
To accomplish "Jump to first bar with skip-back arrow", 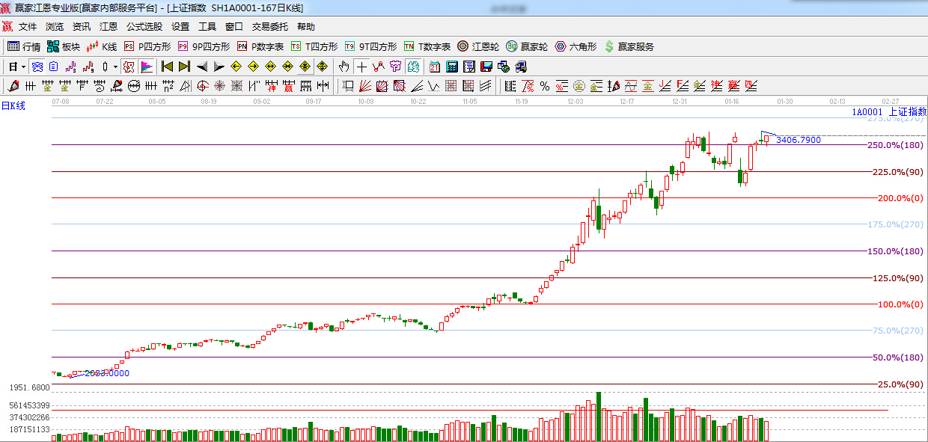I will click(x=167, y=67).
